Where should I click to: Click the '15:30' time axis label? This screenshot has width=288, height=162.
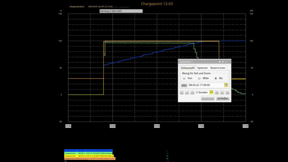[68, 126]
